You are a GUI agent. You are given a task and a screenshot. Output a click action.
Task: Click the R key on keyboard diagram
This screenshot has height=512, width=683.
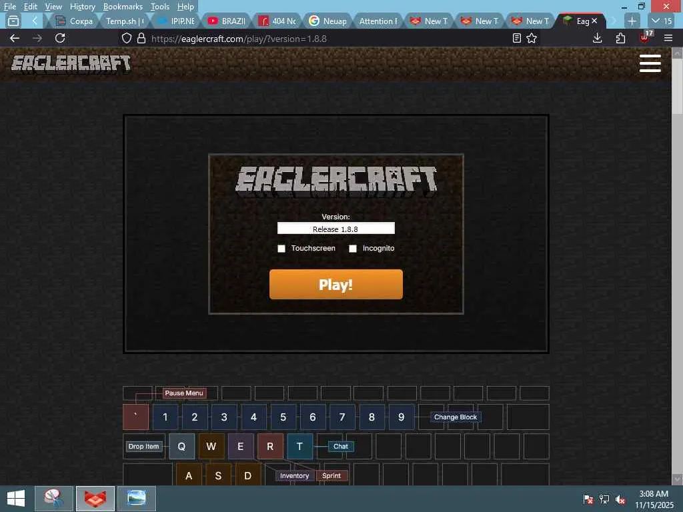[270, 446]
